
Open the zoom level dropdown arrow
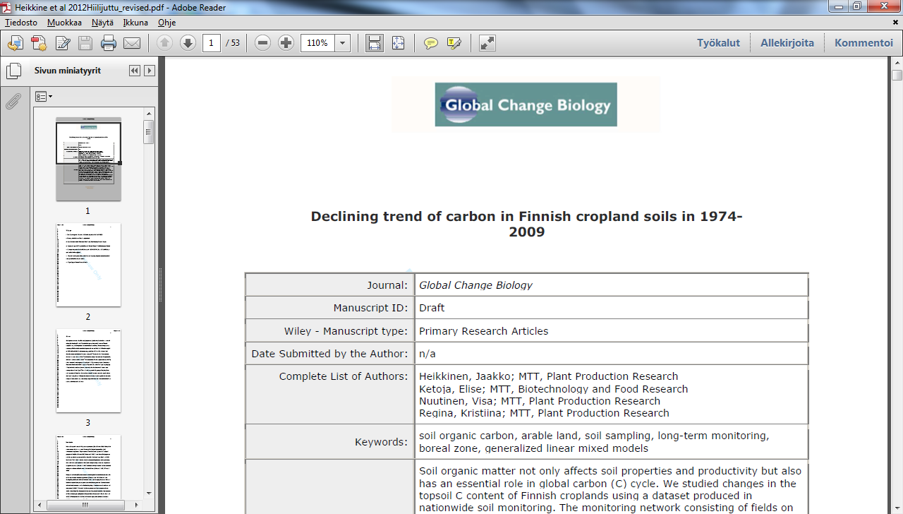(x=342, y=43)
